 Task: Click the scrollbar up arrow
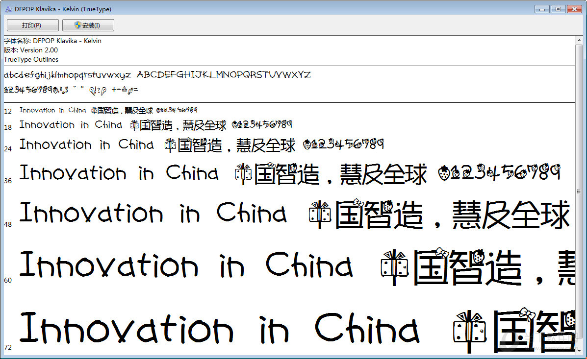coord(579,40)
